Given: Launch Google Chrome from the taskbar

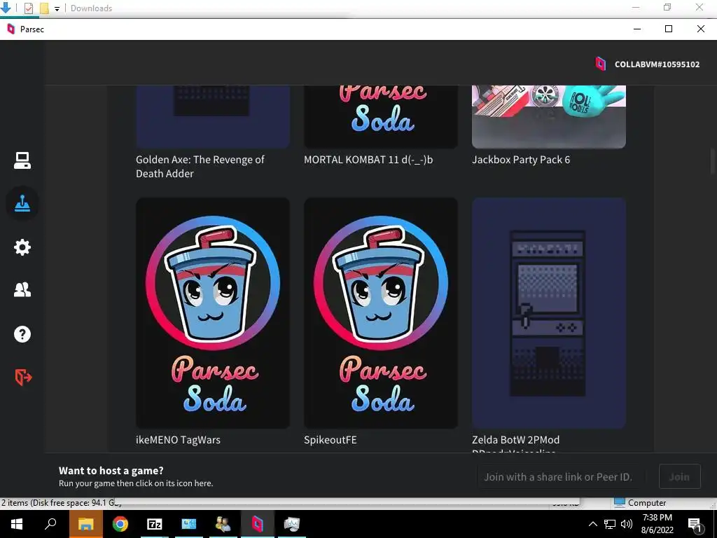Looking at the screenshot, I should click(120, 524).
